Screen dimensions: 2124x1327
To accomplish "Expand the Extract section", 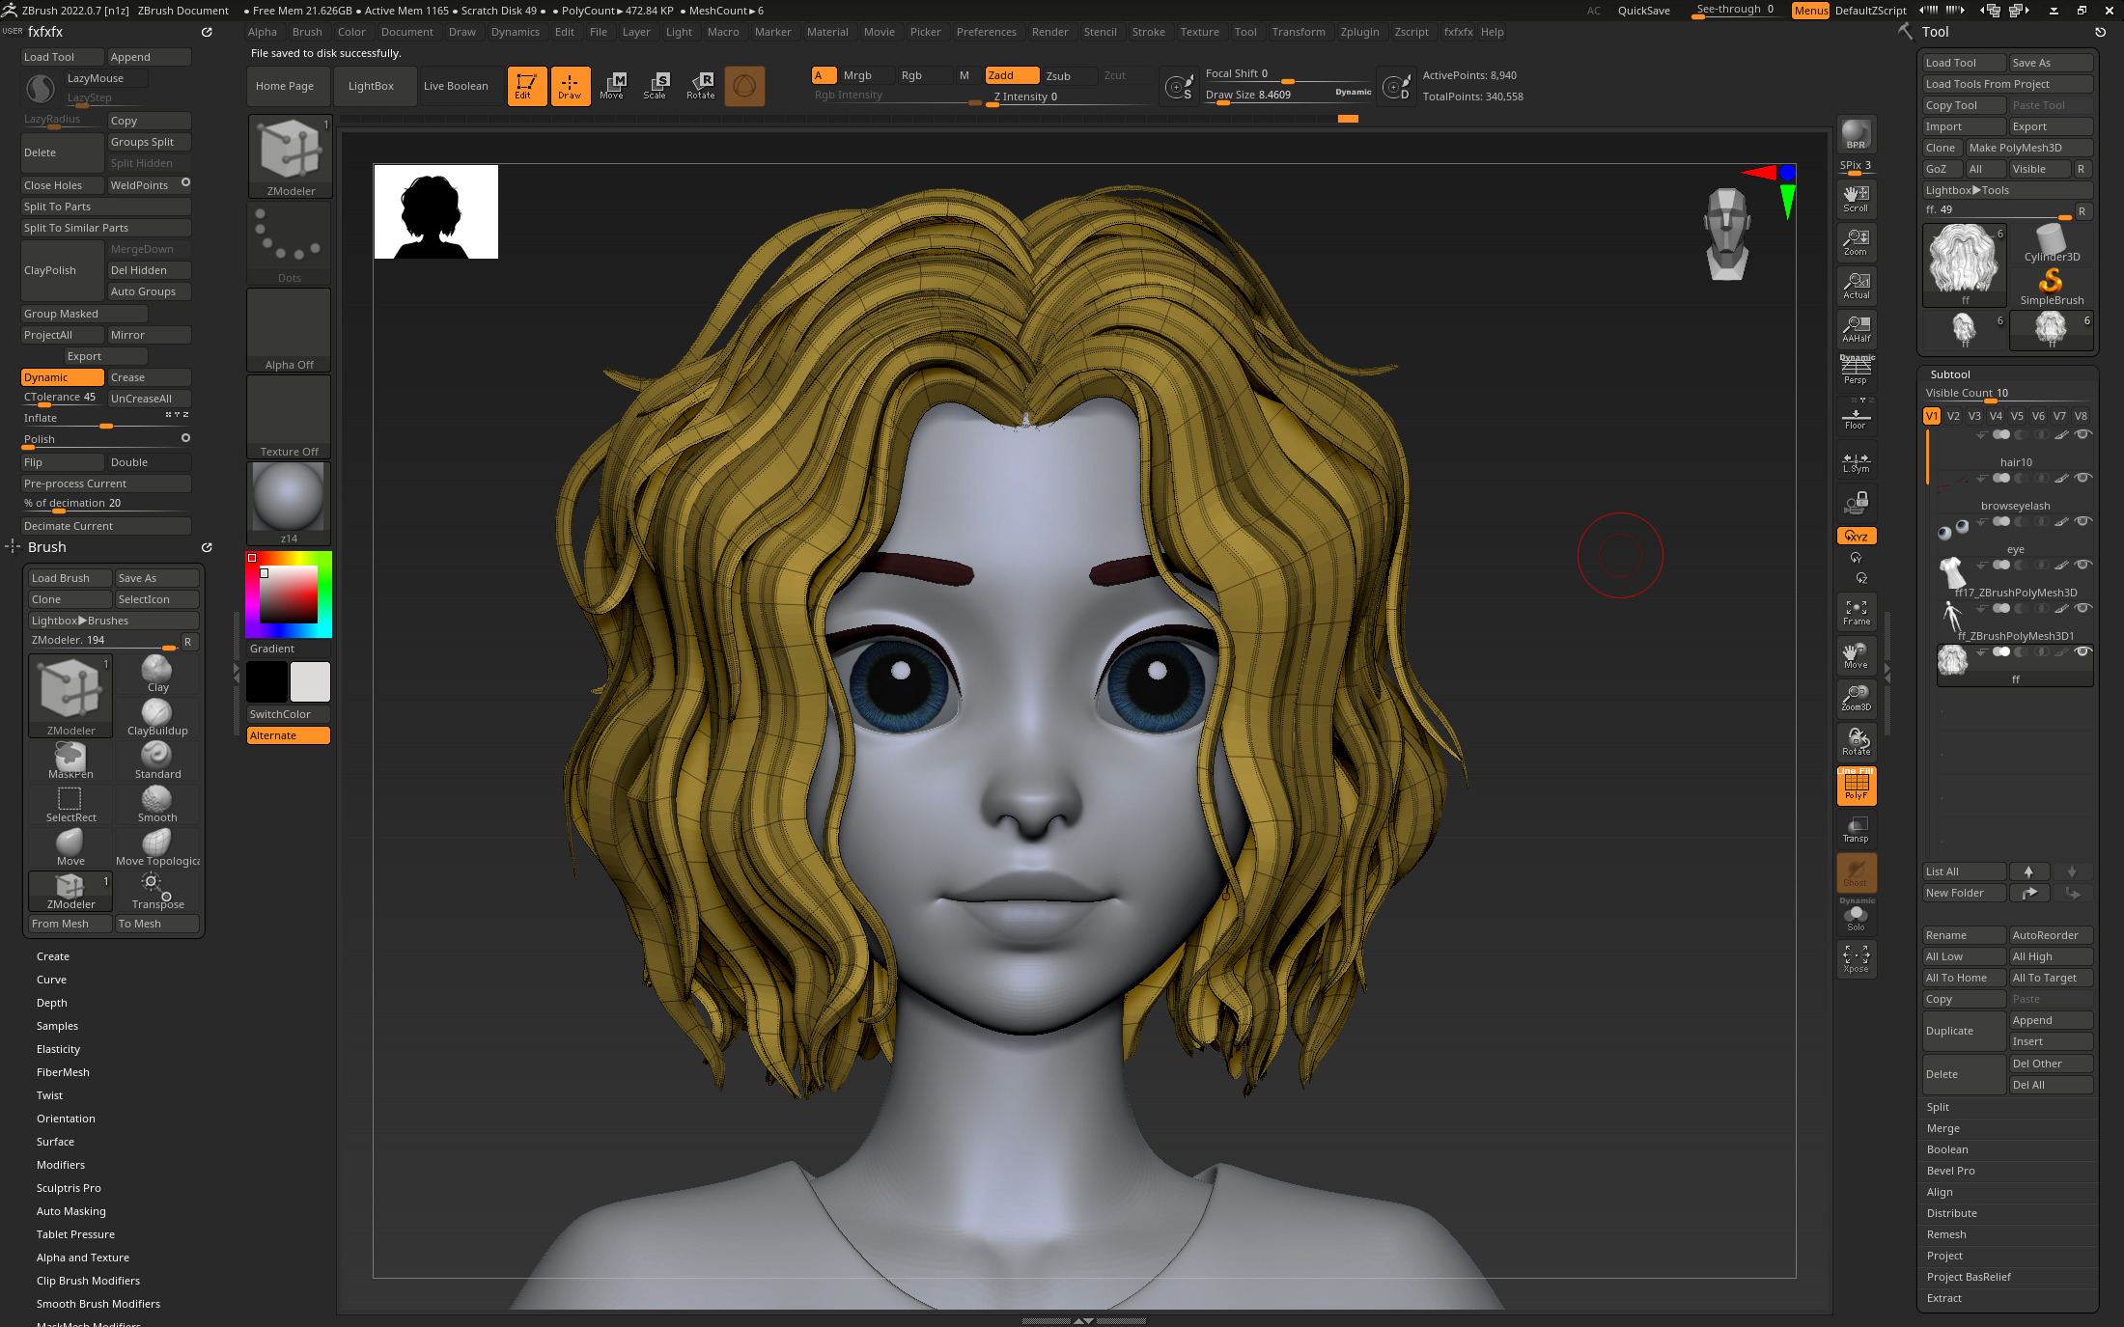I will [1944, 1298].
